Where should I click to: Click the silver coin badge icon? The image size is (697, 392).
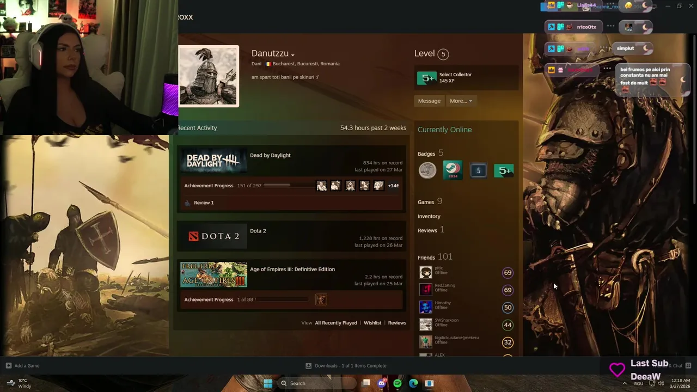click(427, 170)
